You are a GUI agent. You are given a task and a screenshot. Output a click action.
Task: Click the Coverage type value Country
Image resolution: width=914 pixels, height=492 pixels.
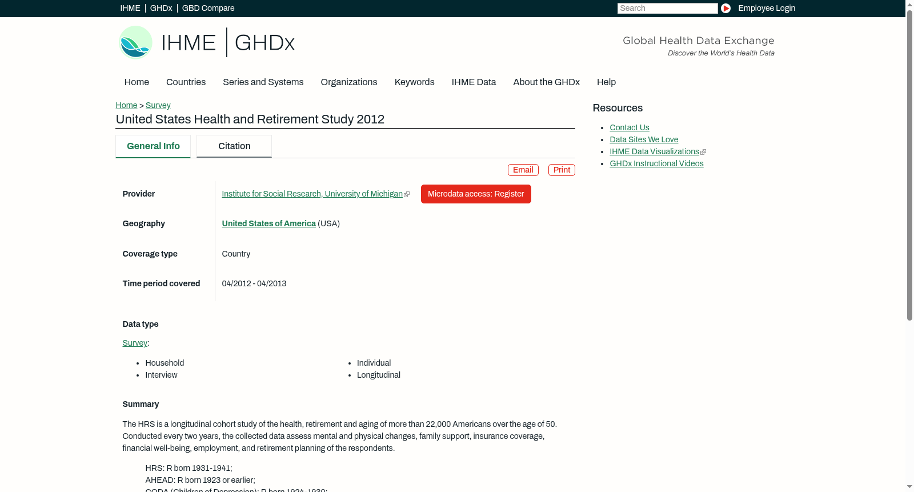(x=236, y=254)
